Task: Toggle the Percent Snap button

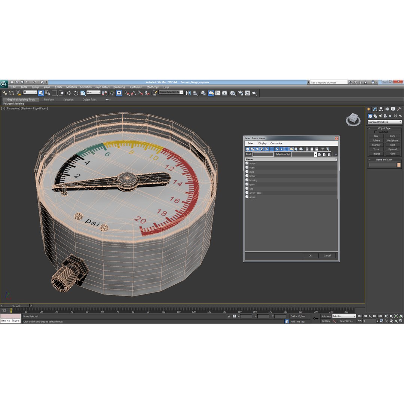Action: tap(140, 93)
